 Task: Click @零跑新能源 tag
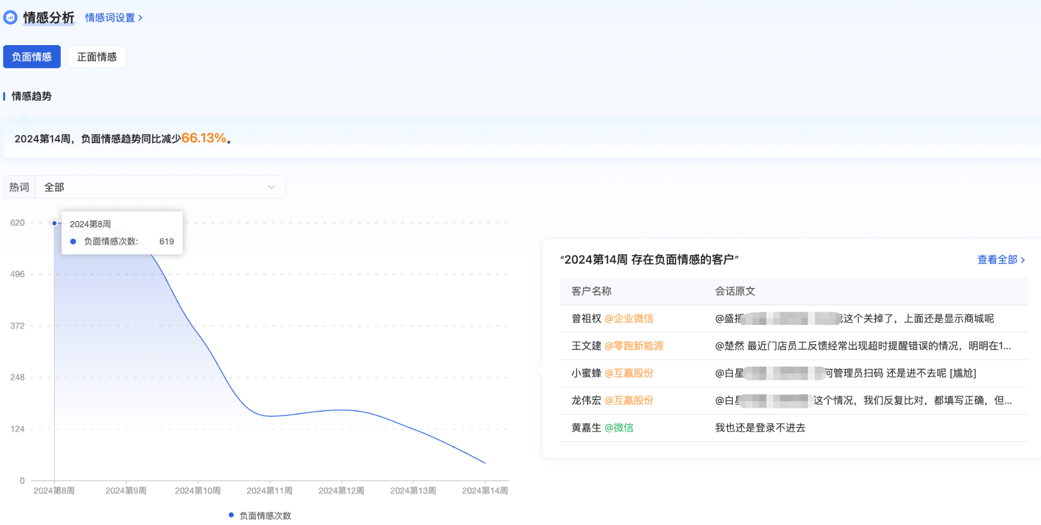coord(634,346)
